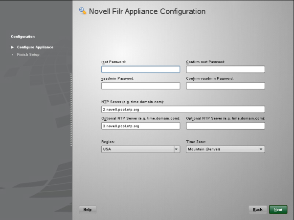Click the Time Zone label
294x220 pixels.
click(x=196, y=142)
